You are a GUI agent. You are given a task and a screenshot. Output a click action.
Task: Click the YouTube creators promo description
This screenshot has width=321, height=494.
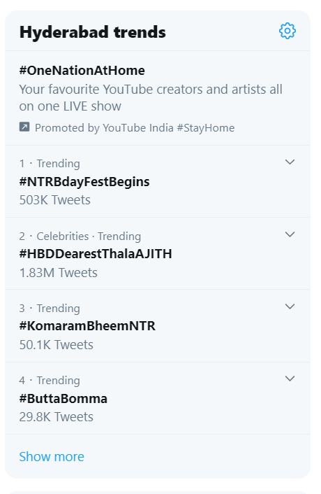tap(151, 98)
